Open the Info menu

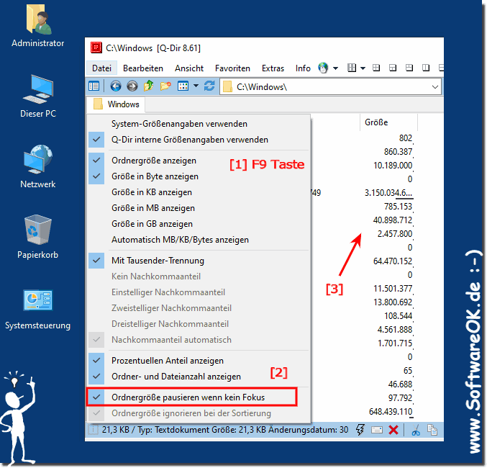(x=303, y=68)
